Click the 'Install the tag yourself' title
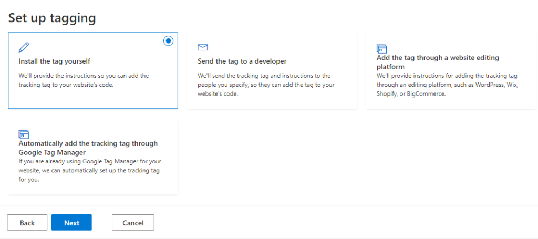 click(x=55, y=61)
